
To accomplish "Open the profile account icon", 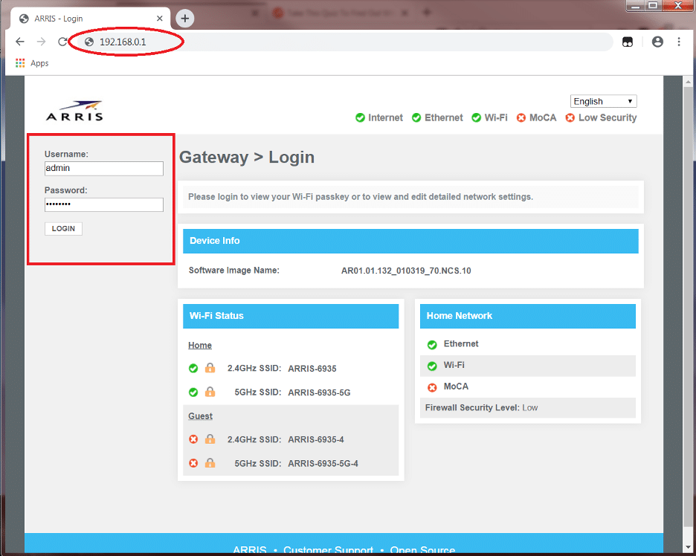I will pyautogui.click(x=657, y=42).
